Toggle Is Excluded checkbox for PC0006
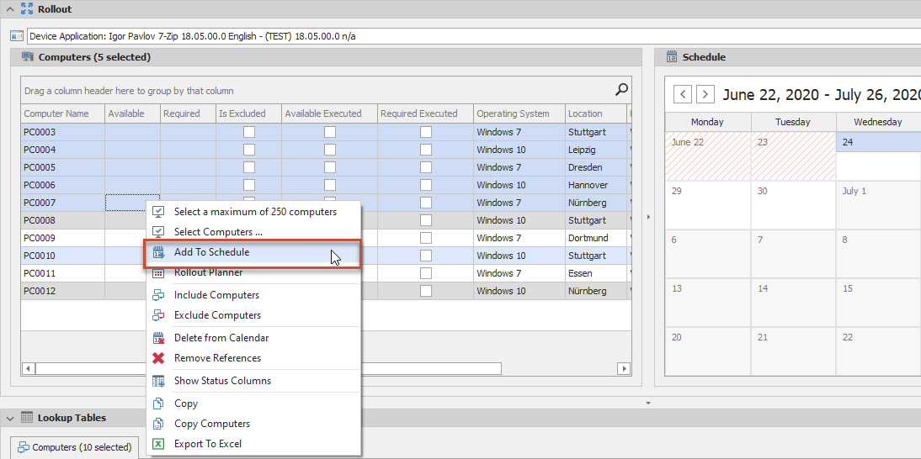 click(x=249, y=185)
